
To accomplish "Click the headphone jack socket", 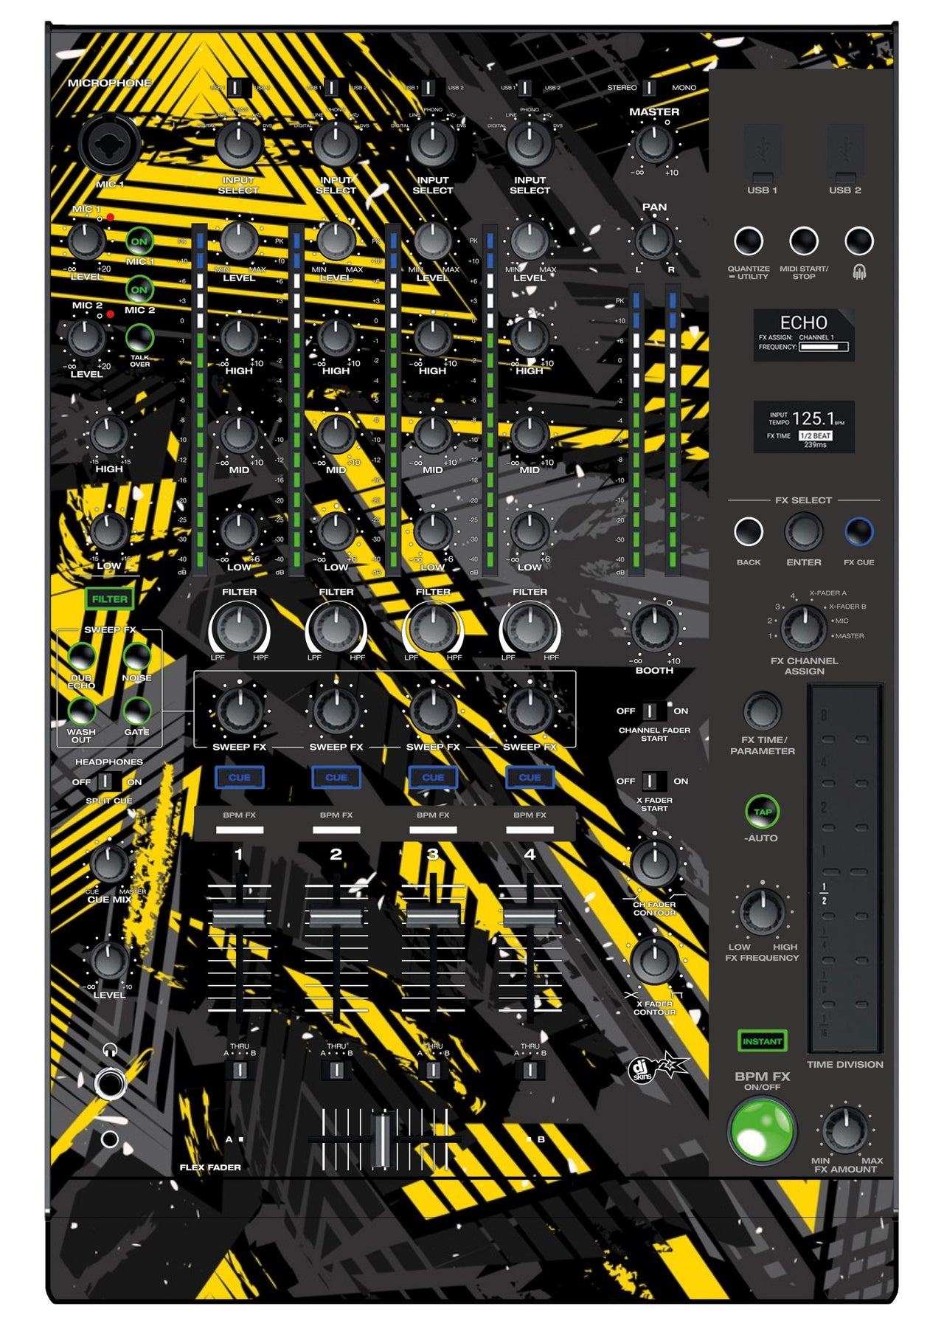I will tap(110, 1083).
